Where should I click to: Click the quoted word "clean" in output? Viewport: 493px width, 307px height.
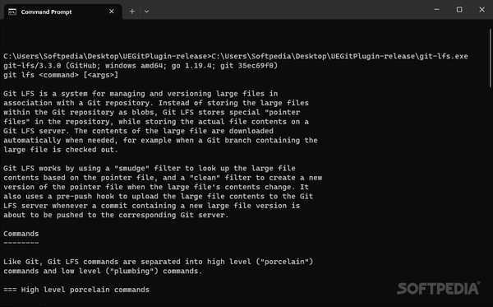205,178
